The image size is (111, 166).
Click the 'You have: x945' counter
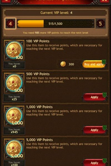click(14, 131)
